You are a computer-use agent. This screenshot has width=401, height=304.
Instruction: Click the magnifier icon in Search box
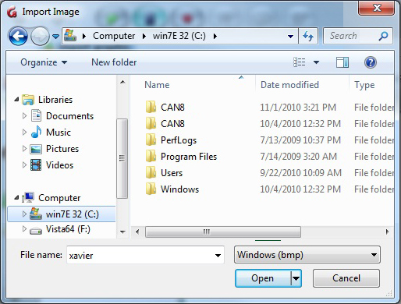383,36
